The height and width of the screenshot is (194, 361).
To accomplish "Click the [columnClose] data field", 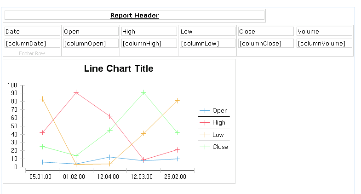I will pos(266,43).
